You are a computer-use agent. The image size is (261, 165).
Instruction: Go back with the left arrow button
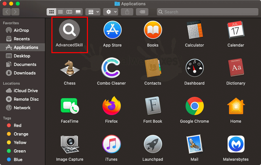pyautogui.click(x=7, y=12)
